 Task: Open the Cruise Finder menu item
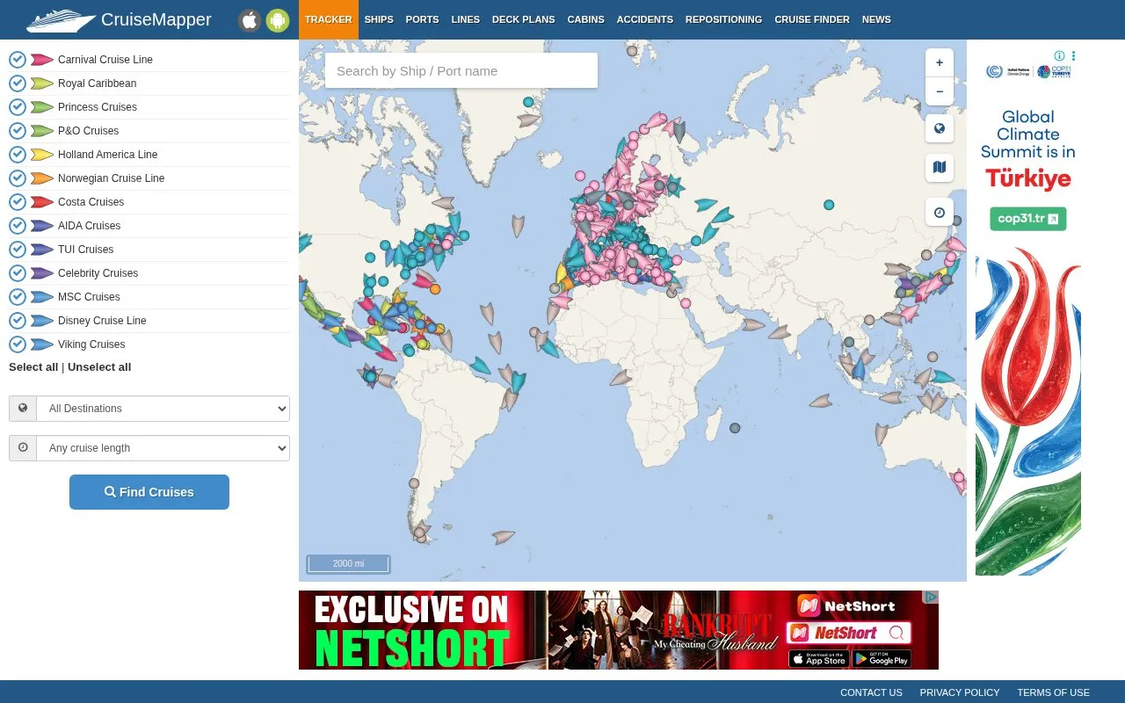point(812,19)
